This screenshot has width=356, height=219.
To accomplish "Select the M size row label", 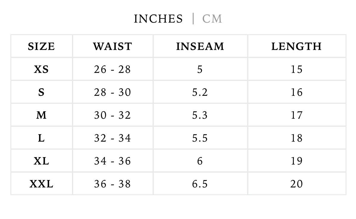I will (x=41, y=115).
